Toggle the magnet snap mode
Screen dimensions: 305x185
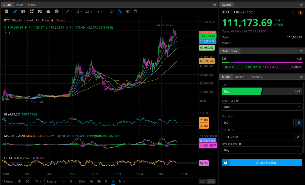(x=120, y=11)
